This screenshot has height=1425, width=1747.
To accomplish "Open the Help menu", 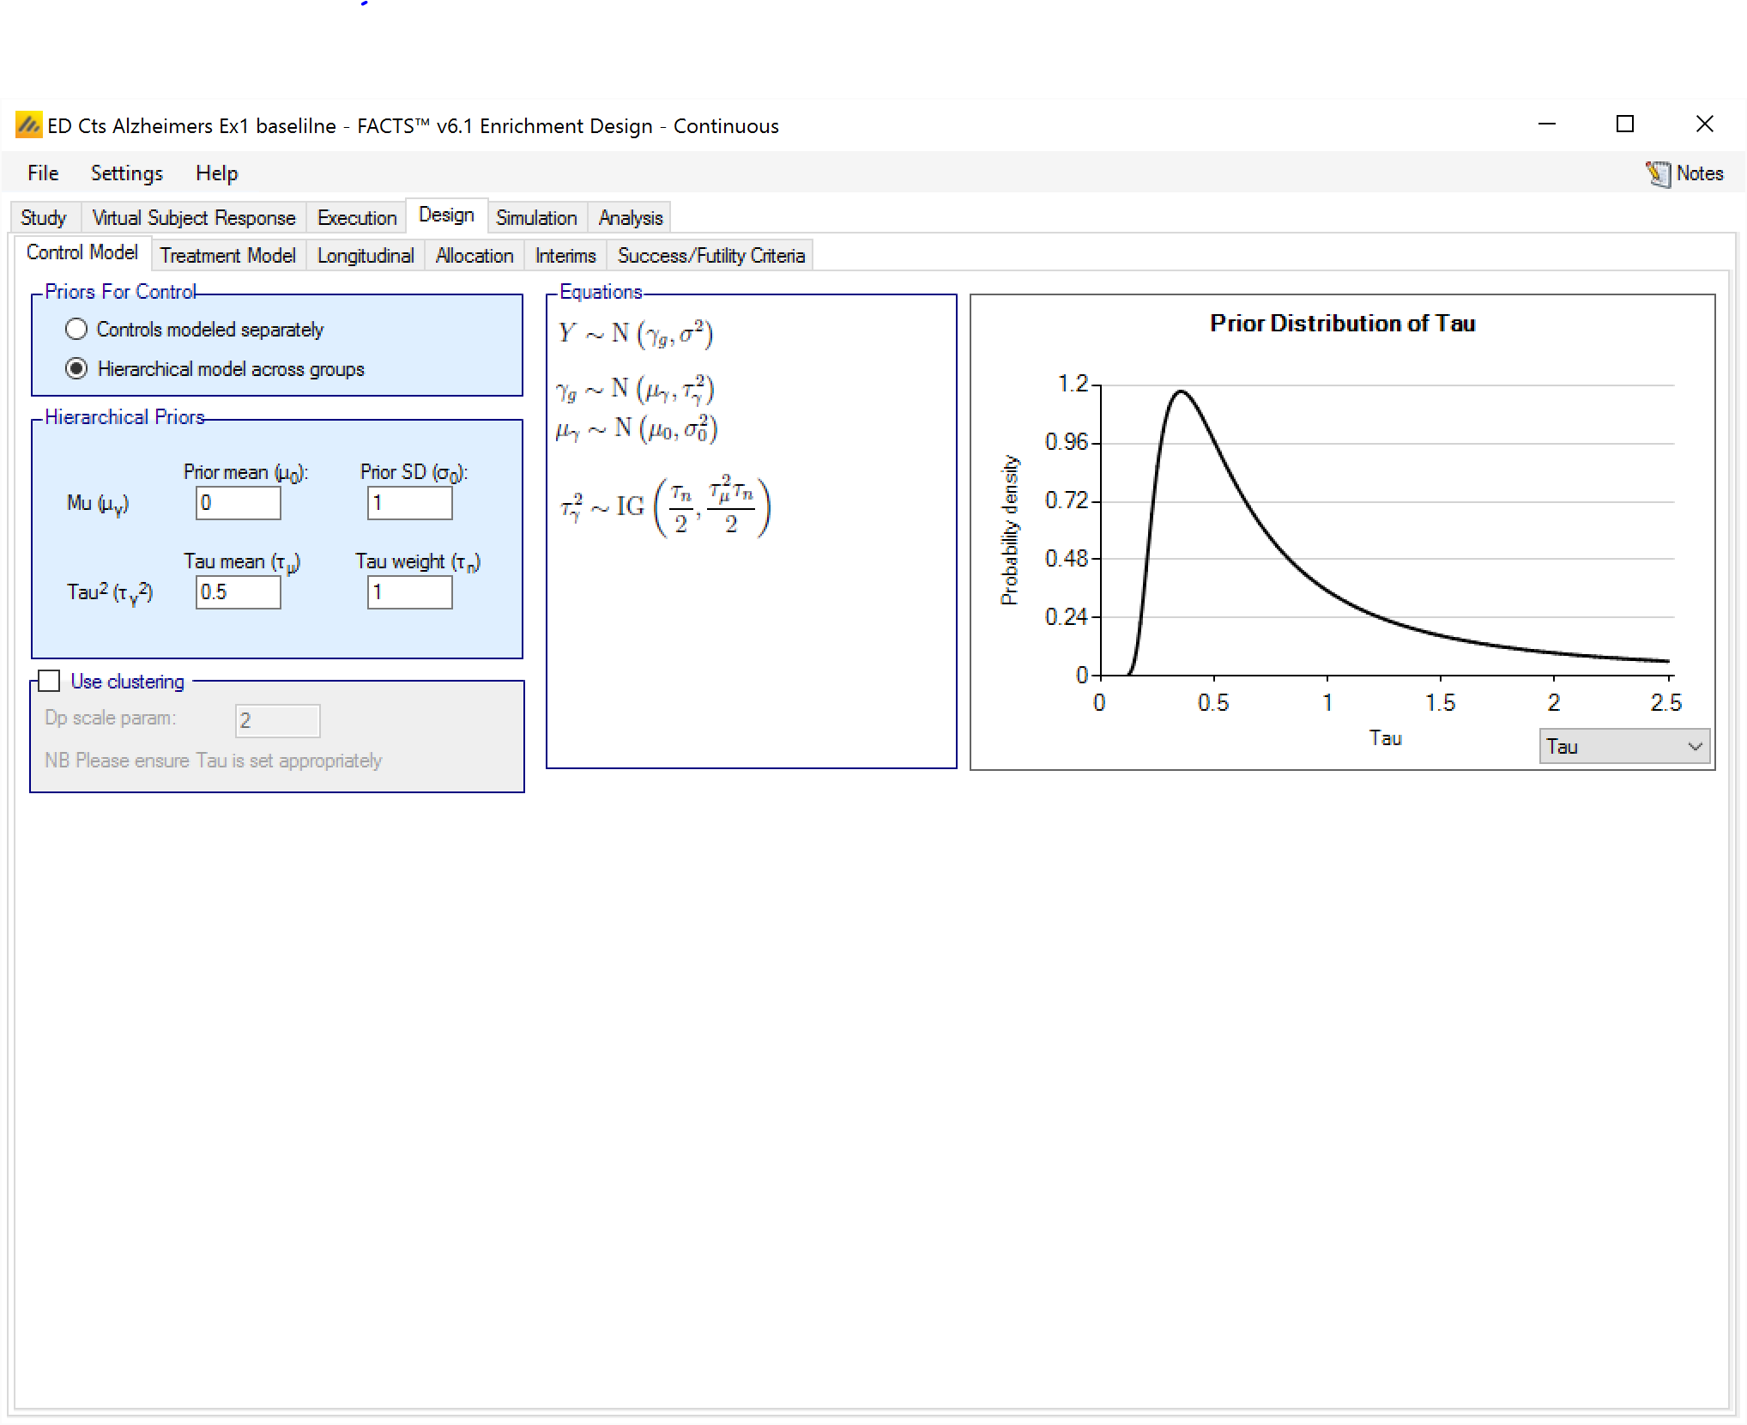I will point(216,173).
